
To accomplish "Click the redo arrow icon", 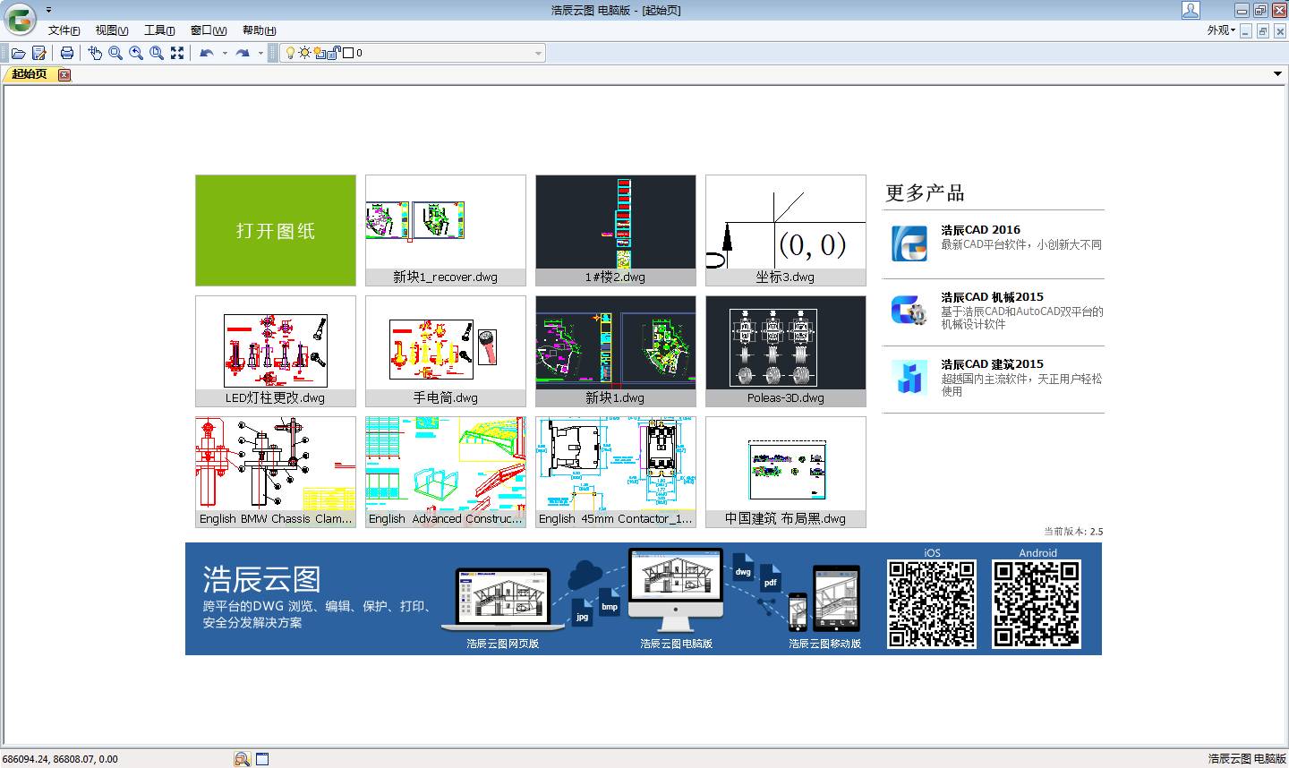I will coord(243,53).
